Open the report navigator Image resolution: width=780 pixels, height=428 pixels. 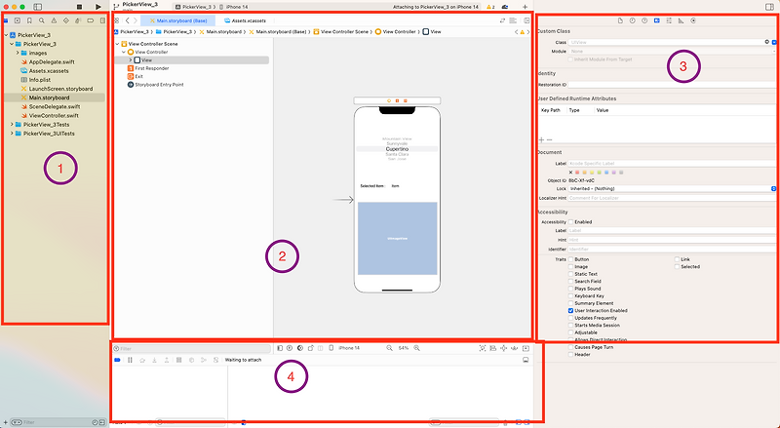click(x=102, y=20)
